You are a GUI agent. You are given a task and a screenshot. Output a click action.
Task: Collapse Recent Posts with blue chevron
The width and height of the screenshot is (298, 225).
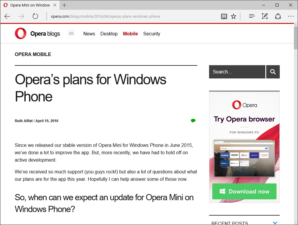275,223
